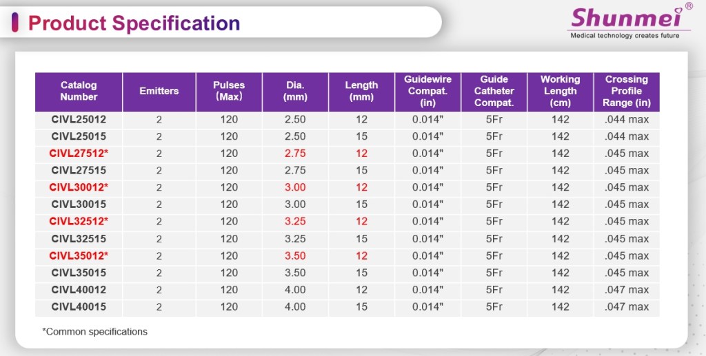
Task: Click the Dia. (mm) column header
Action: tap(295, 91)
